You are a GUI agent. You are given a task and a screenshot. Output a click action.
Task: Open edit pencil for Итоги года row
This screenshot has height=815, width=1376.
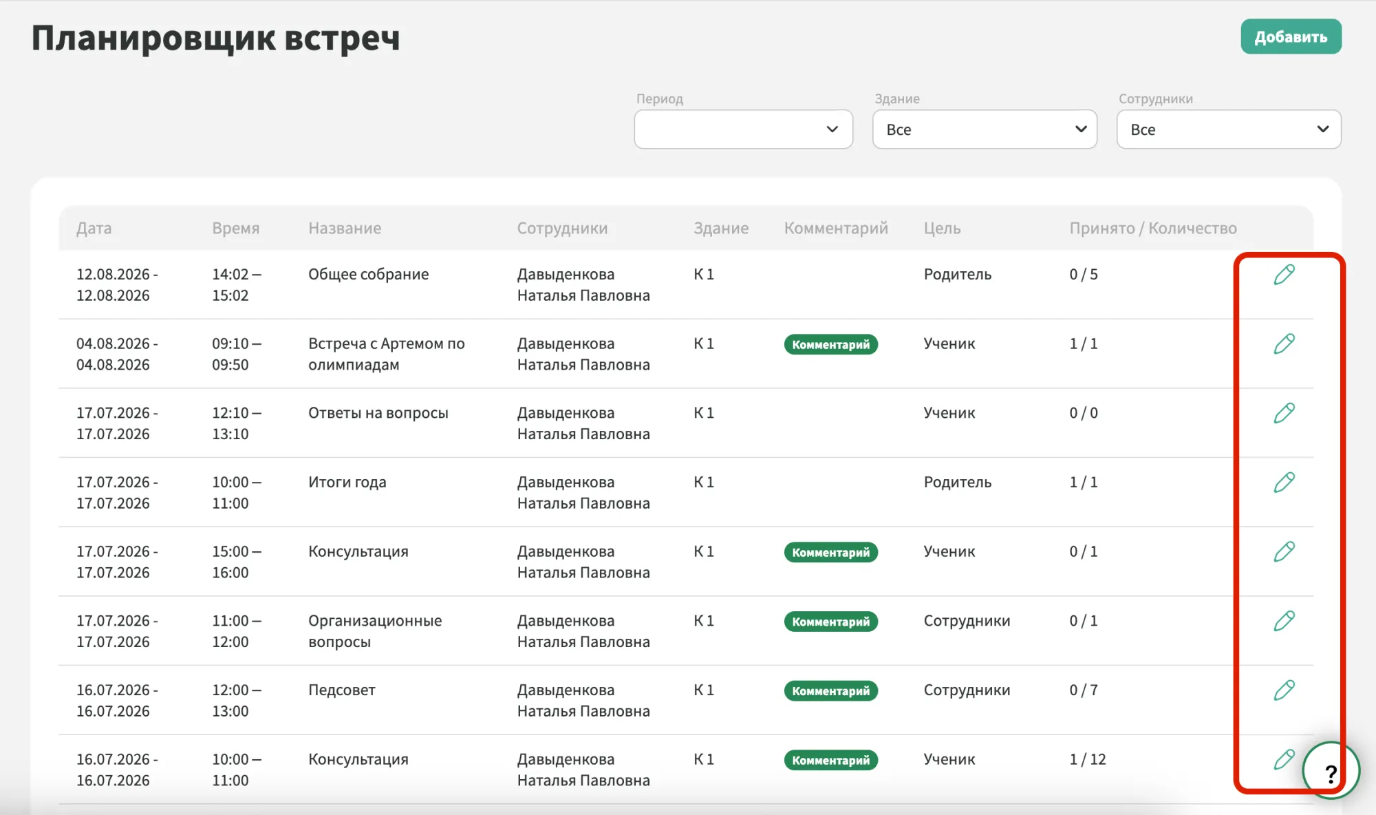tap(1284, 483)
